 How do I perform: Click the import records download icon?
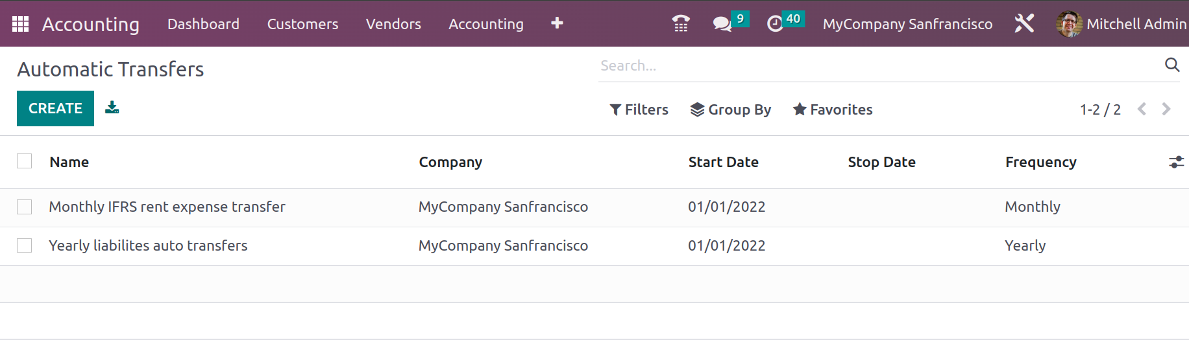point(112,108)
